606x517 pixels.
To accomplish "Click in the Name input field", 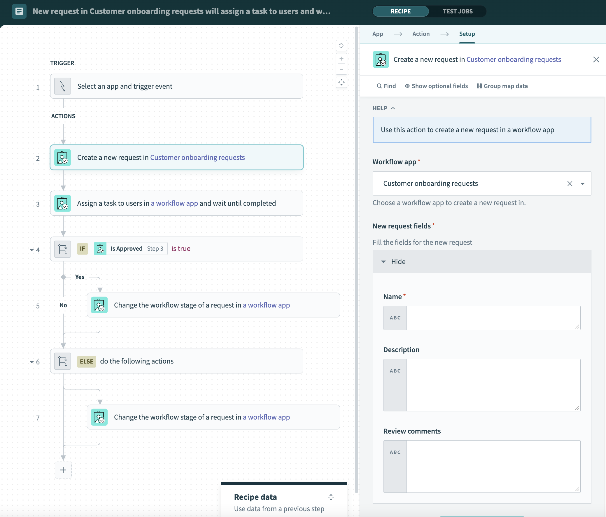I will (493, 318).
